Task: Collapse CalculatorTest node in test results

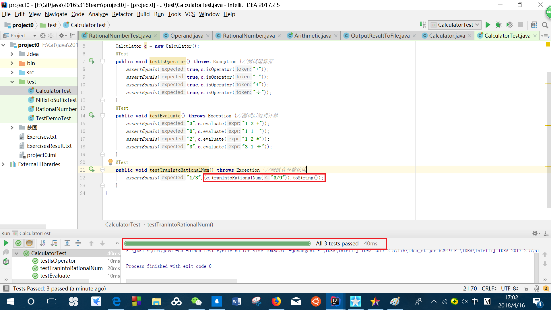Action: [17, 253]
